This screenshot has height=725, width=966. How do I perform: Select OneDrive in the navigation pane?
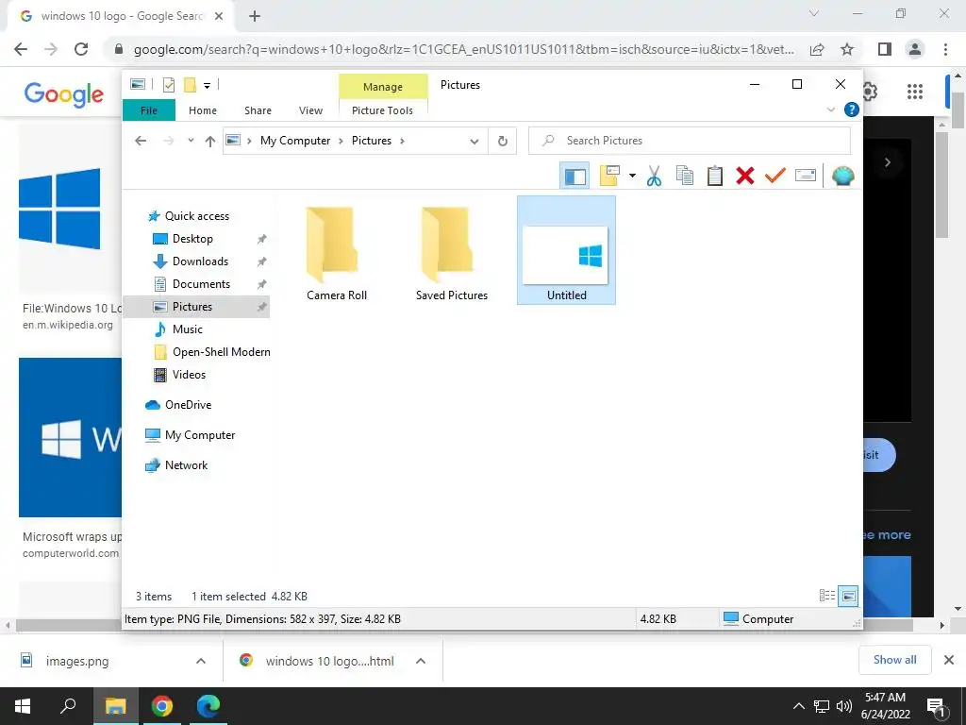(188, 405)
